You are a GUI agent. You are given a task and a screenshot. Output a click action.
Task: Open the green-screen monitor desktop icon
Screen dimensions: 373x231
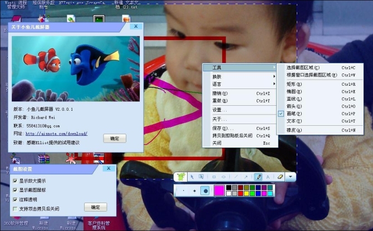click(99, 19)
